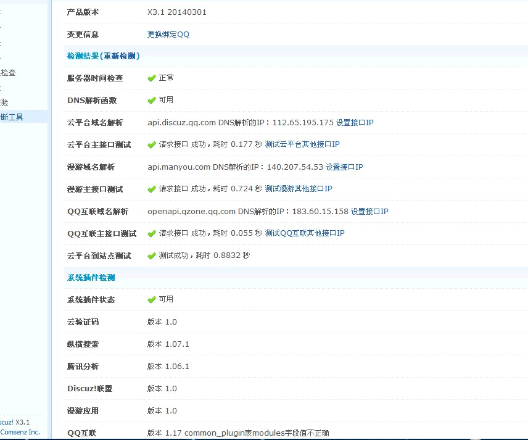
Task: Open 设置接口IP for api.discuz.qq.com
Action: (355, 123)
